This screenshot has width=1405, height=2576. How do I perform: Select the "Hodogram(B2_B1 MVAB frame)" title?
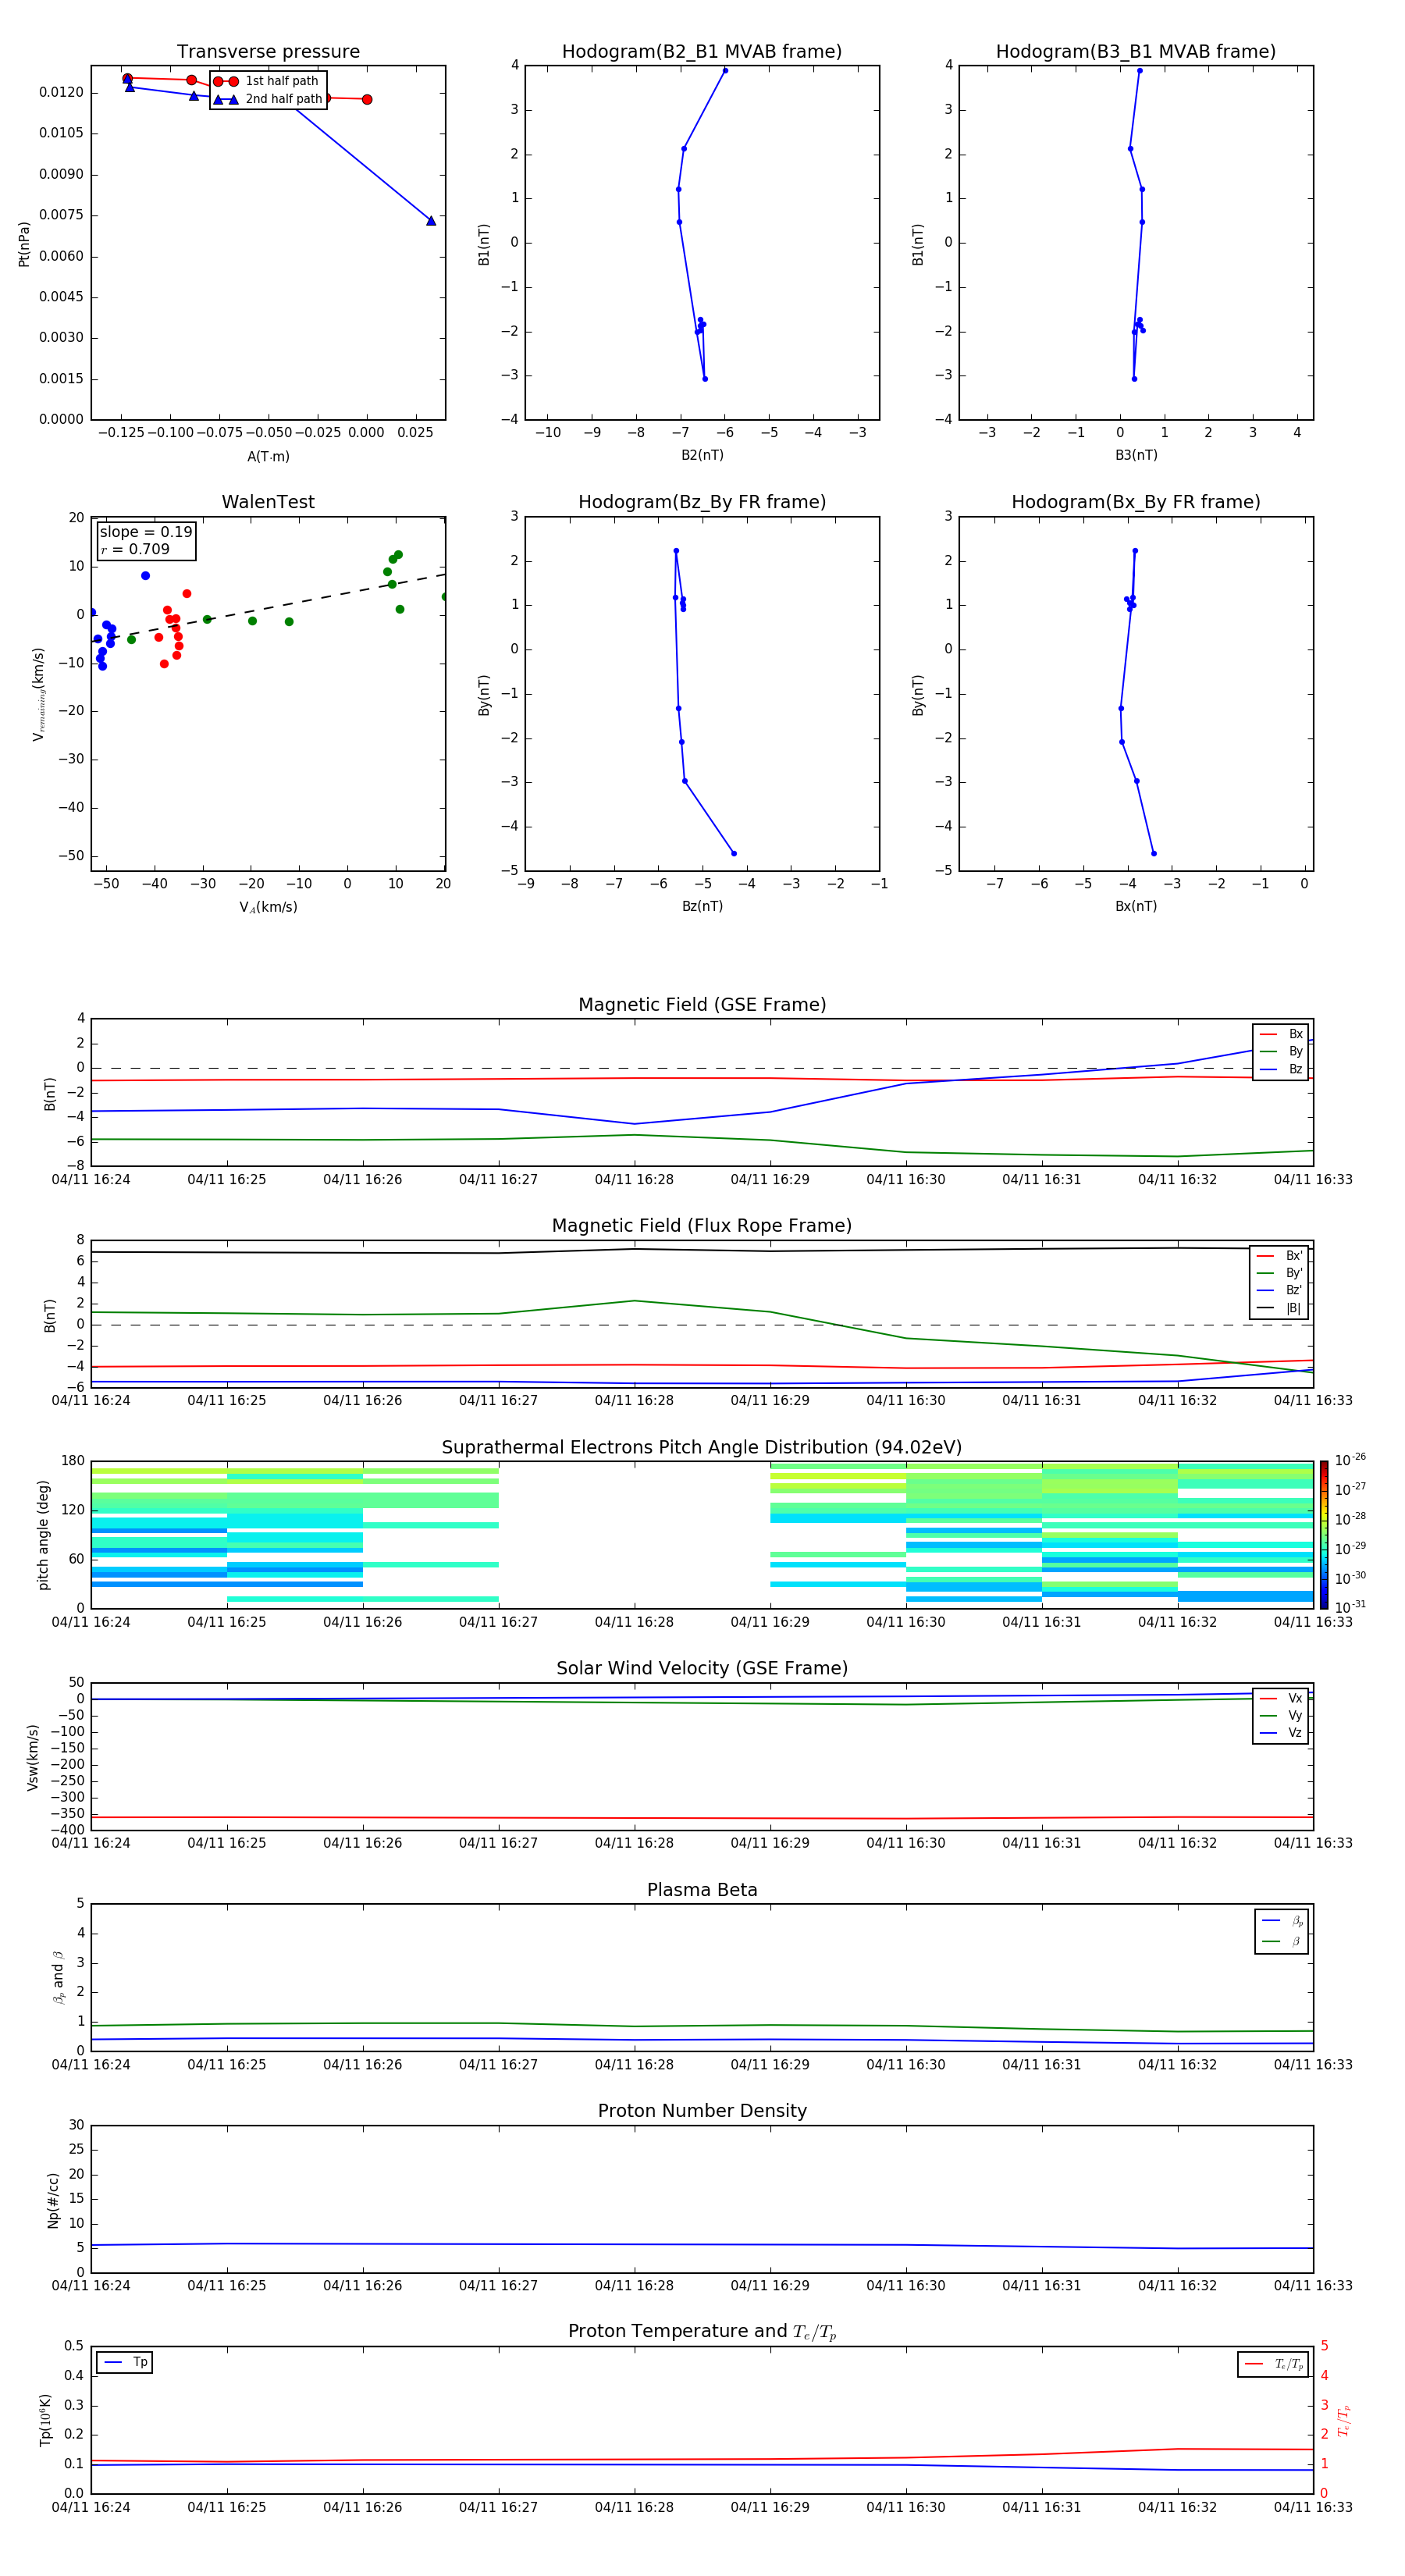(x=702, y=51)
